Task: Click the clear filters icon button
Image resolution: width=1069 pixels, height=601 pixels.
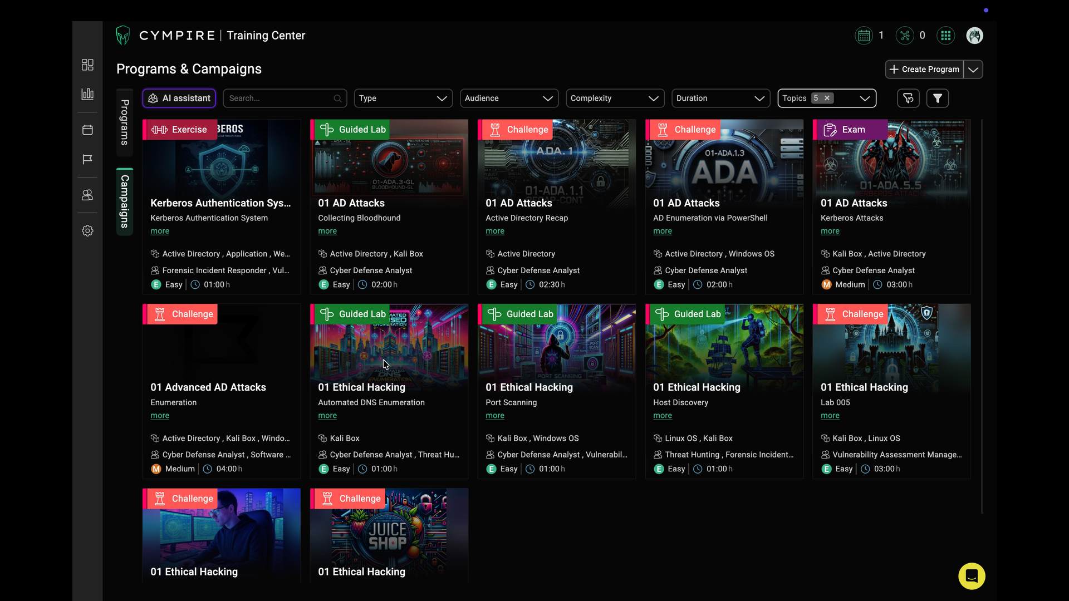Action: [908, 98]
